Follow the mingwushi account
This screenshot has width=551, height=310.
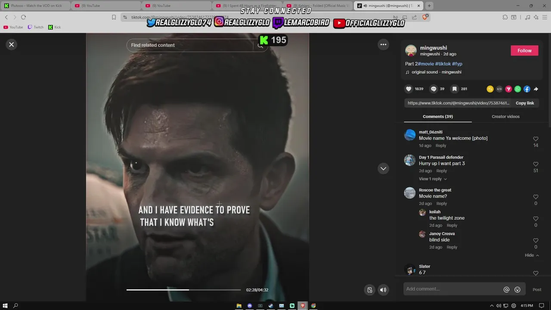pyautogui.click(x=524, y=50)
